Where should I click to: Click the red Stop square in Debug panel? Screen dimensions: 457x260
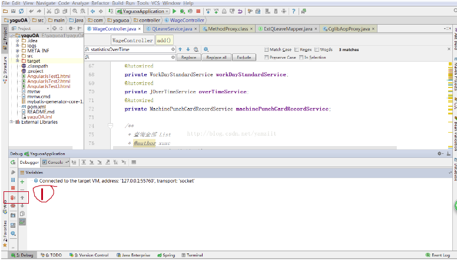(x=13, y=188)
